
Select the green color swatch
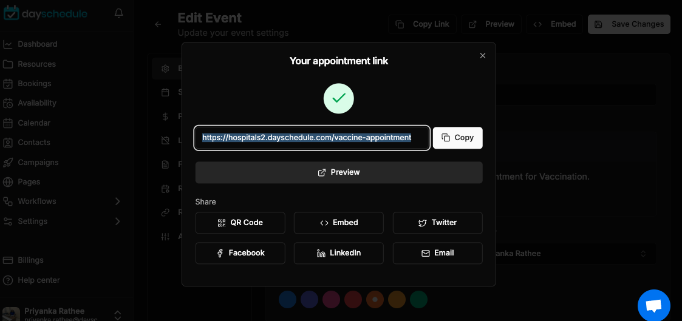click(418, 300)
